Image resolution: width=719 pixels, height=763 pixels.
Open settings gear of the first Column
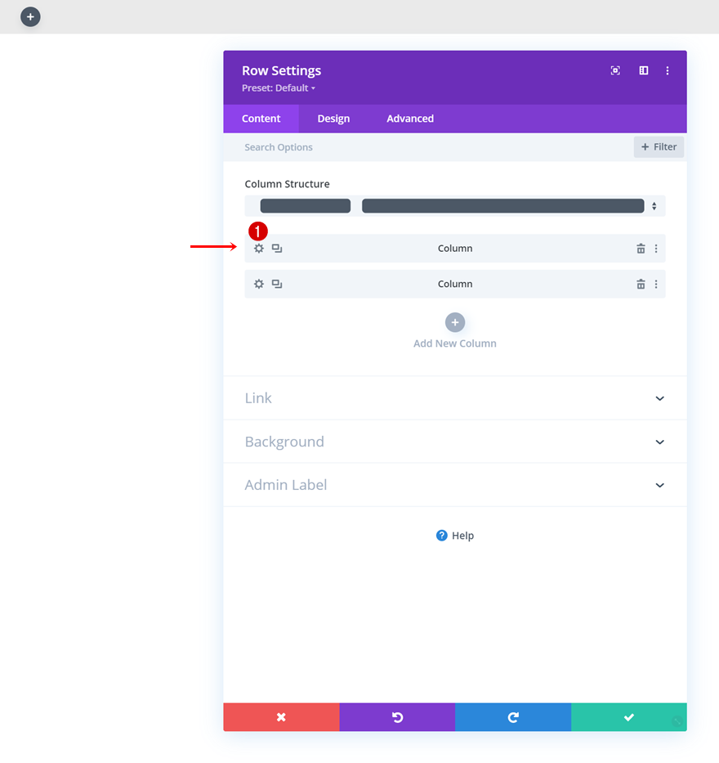coord(259,249)
